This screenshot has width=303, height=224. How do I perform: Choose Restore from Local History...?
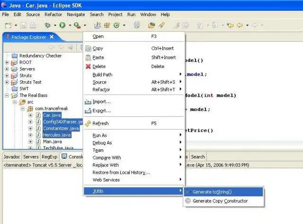tap(134, 172)
